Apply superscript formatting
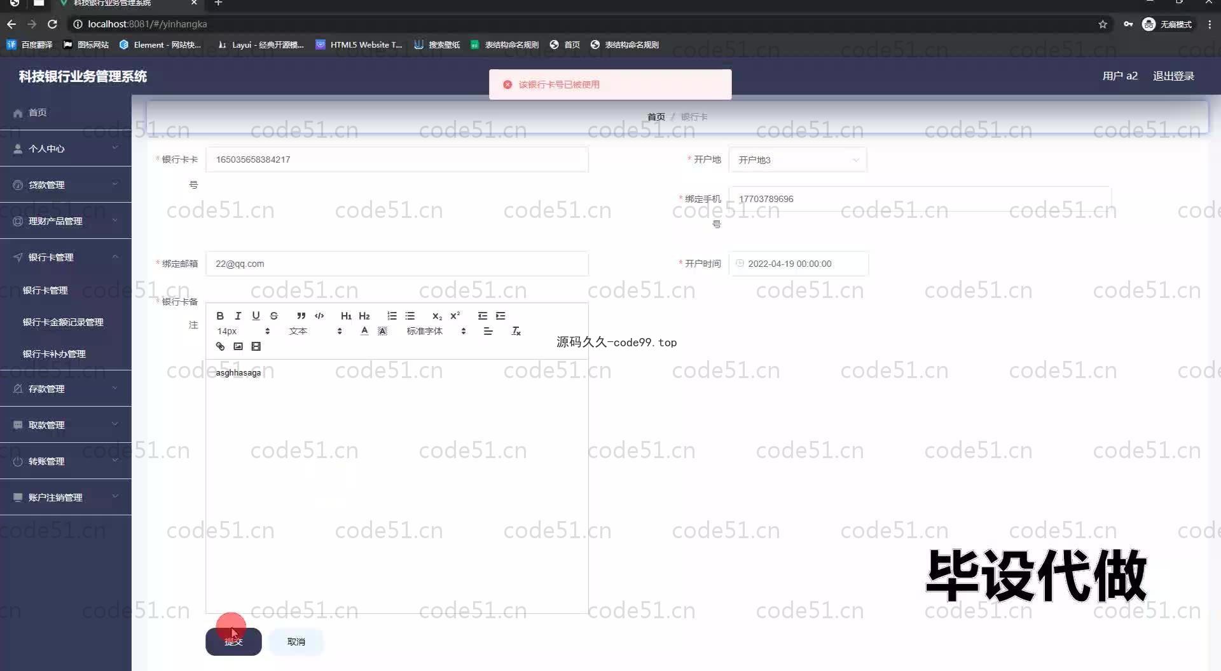The image size is (1221, 671). point(455,316)
